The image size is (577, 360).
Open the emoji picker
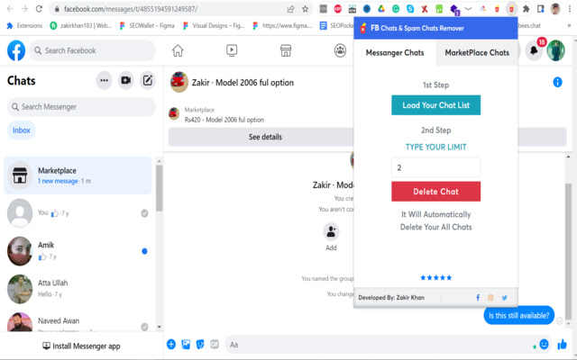click(x=544, y=344)
